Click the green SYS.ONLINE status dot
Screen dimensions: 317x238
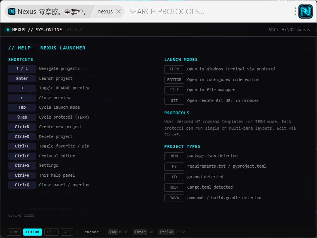pos(8,30)
